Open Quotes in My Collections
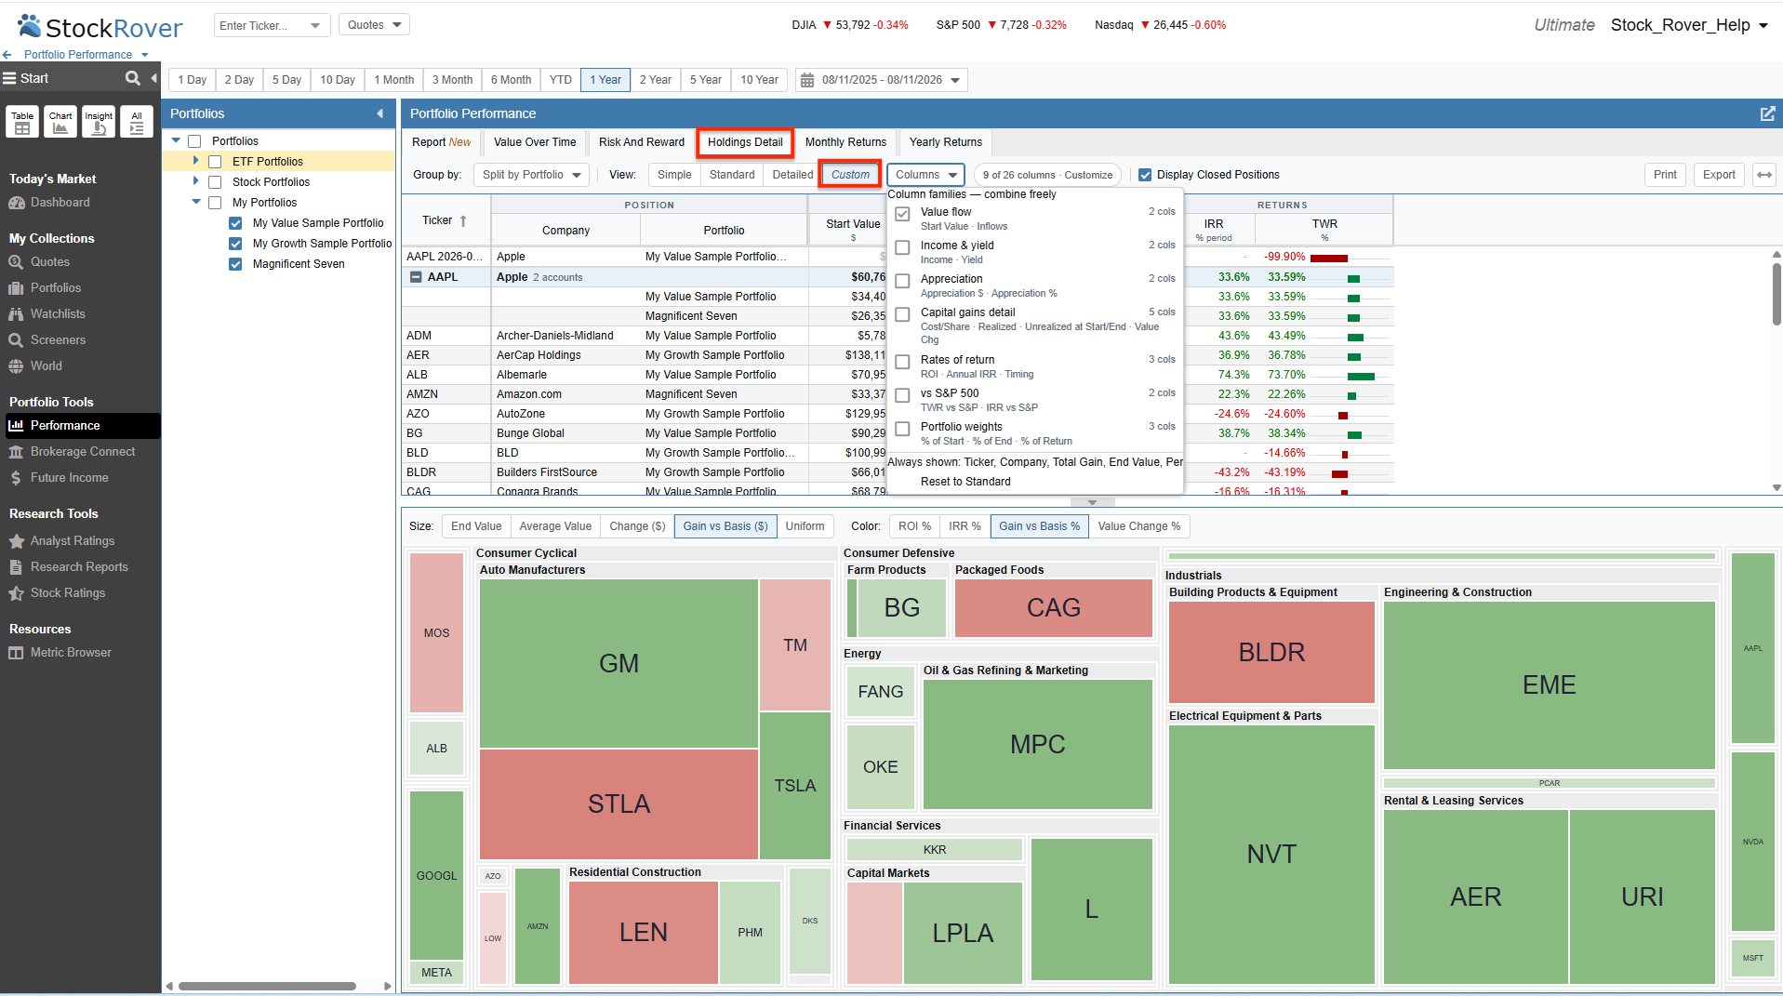Image resolution: width=1783 pixels, height=996 pixels. [x=49, y=262]
